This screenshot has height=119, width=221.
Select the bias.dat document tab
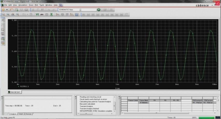point(15,92)
